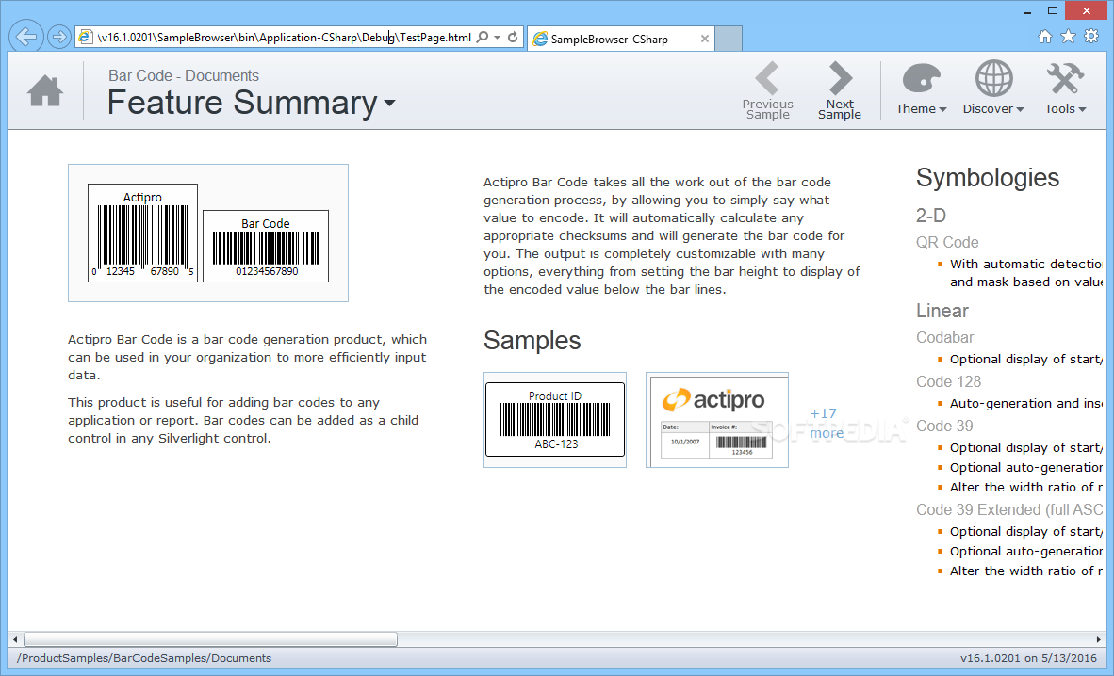
Task: Open the Theme palette menu
Action: [x=921, y=89]
